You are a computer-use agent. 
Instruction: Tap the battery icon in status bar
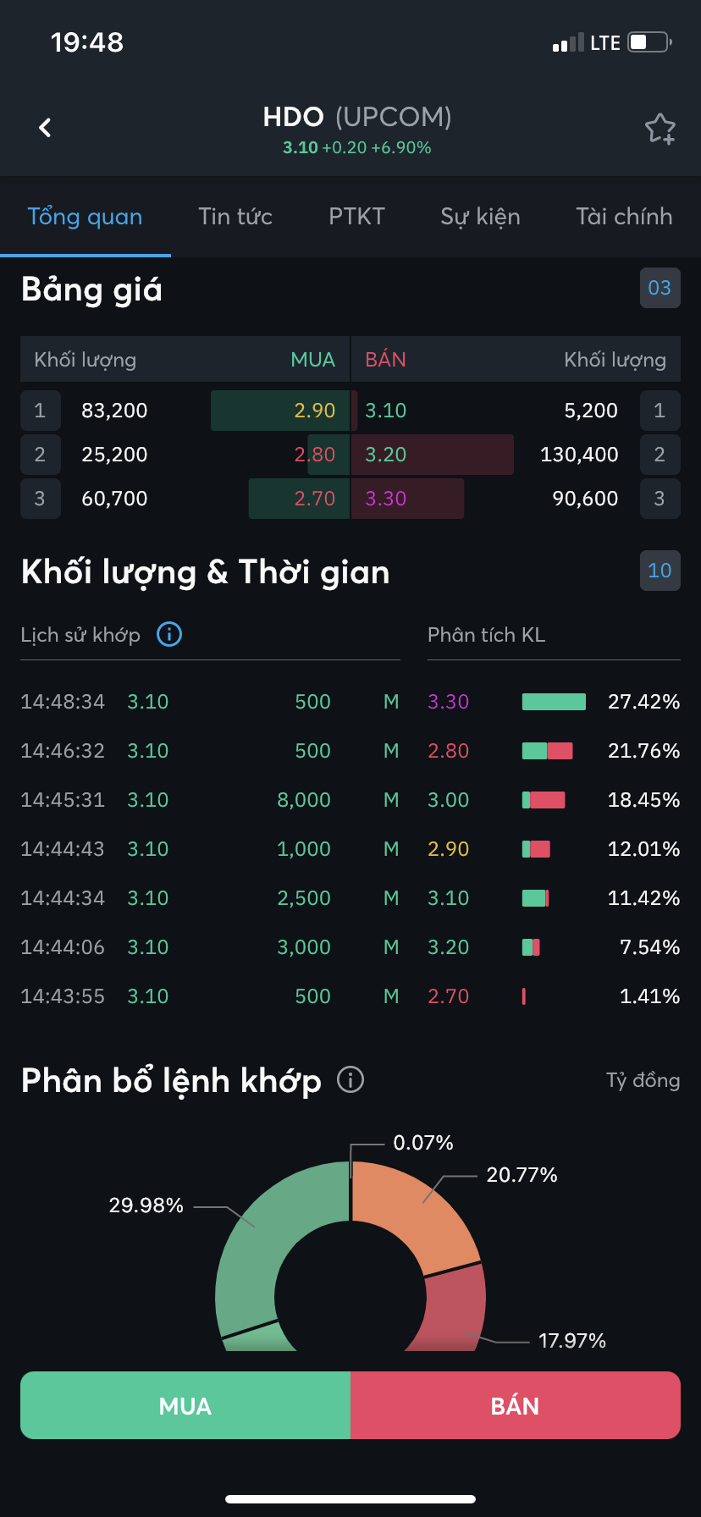point(649,42)
